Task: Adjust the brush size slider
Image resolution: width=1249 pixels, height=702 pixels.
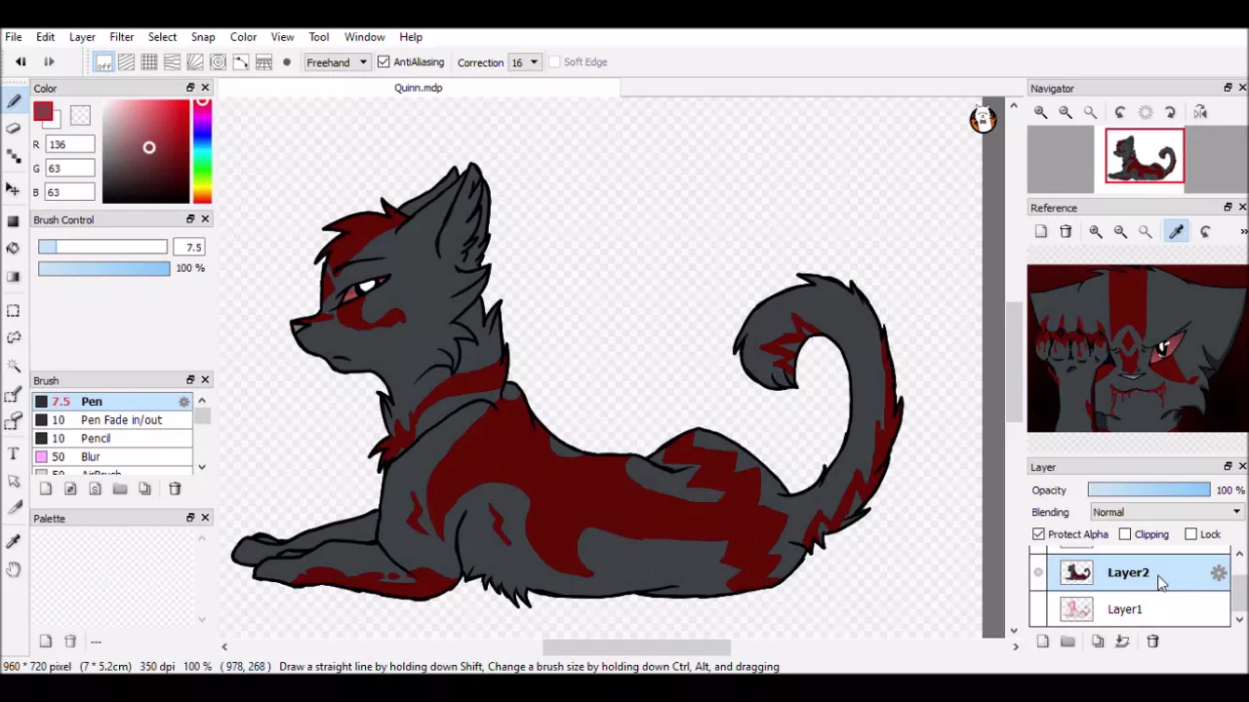Action: click(x=102, y=248)
